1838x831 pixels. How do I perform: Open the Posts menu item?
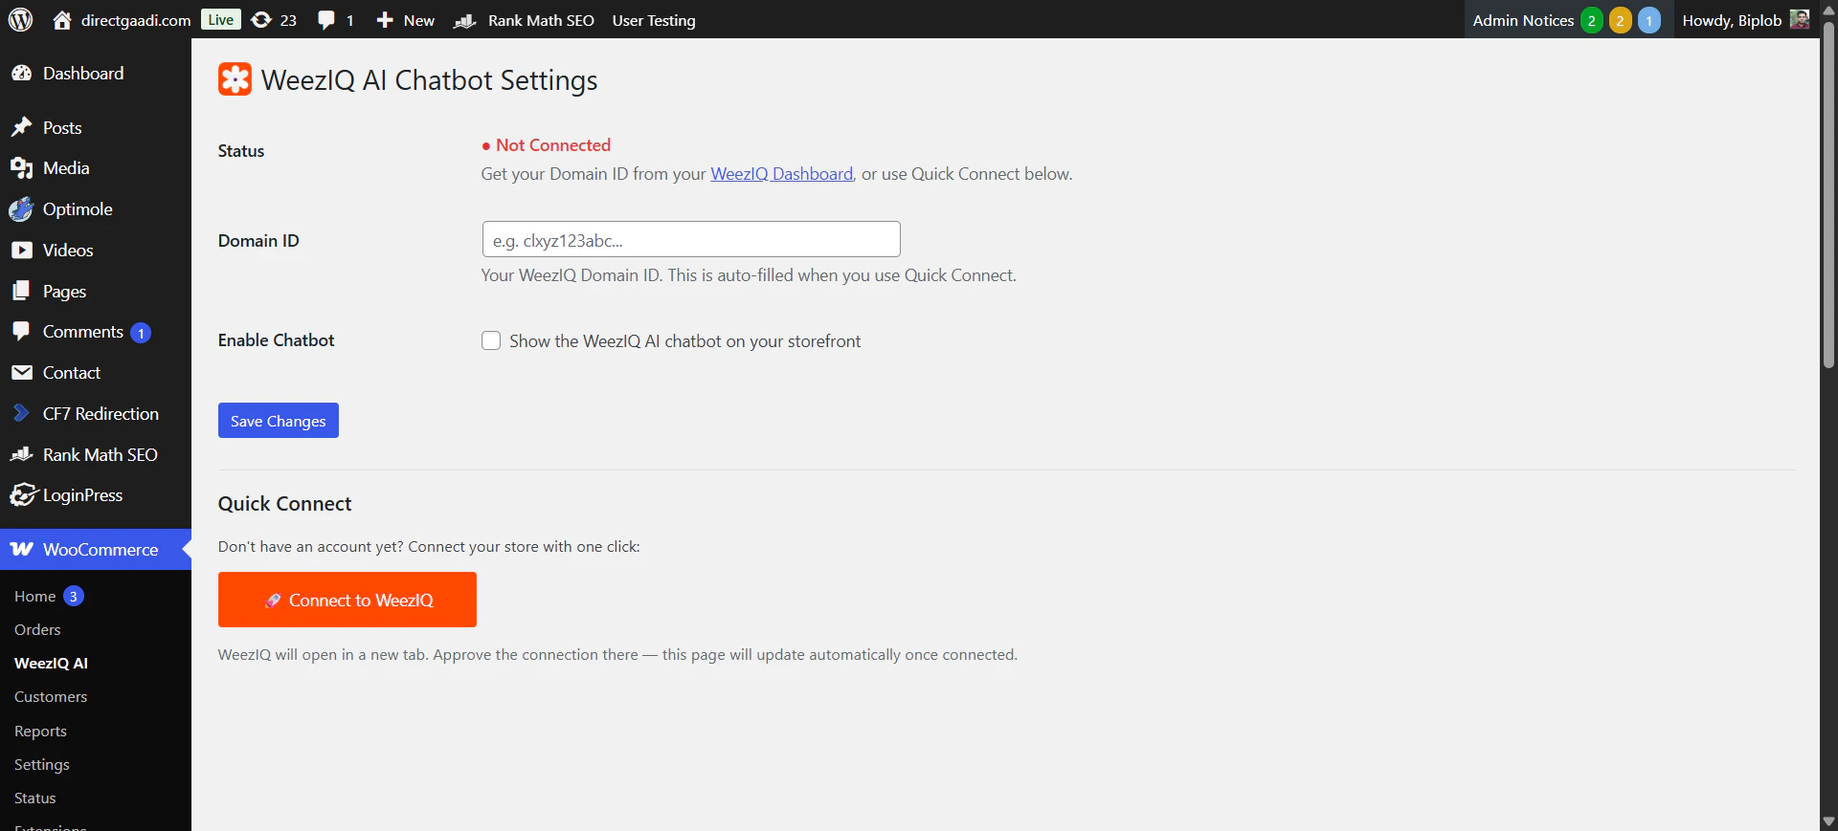click(96, 127)
